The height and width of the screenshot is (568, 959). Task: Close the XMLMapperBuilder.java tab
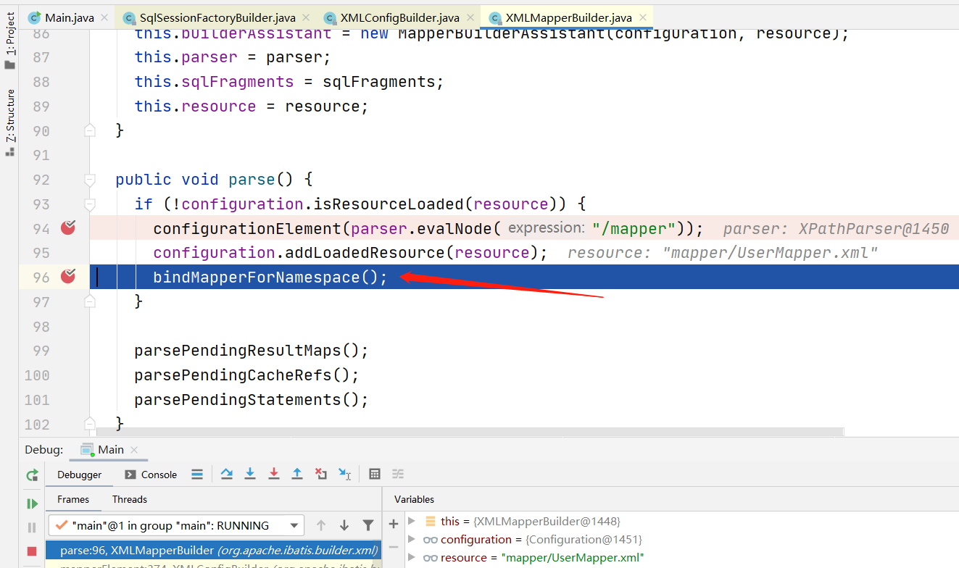click(644, 18)
